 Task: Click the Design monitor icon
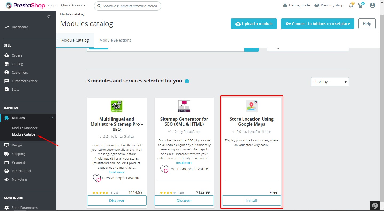coord(7,145)
